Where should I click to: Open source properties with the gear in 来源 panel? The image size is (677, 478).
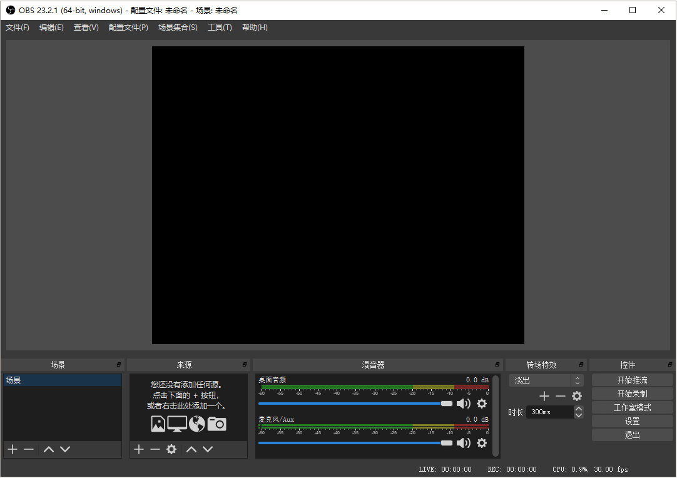click(x=171, y=449)
